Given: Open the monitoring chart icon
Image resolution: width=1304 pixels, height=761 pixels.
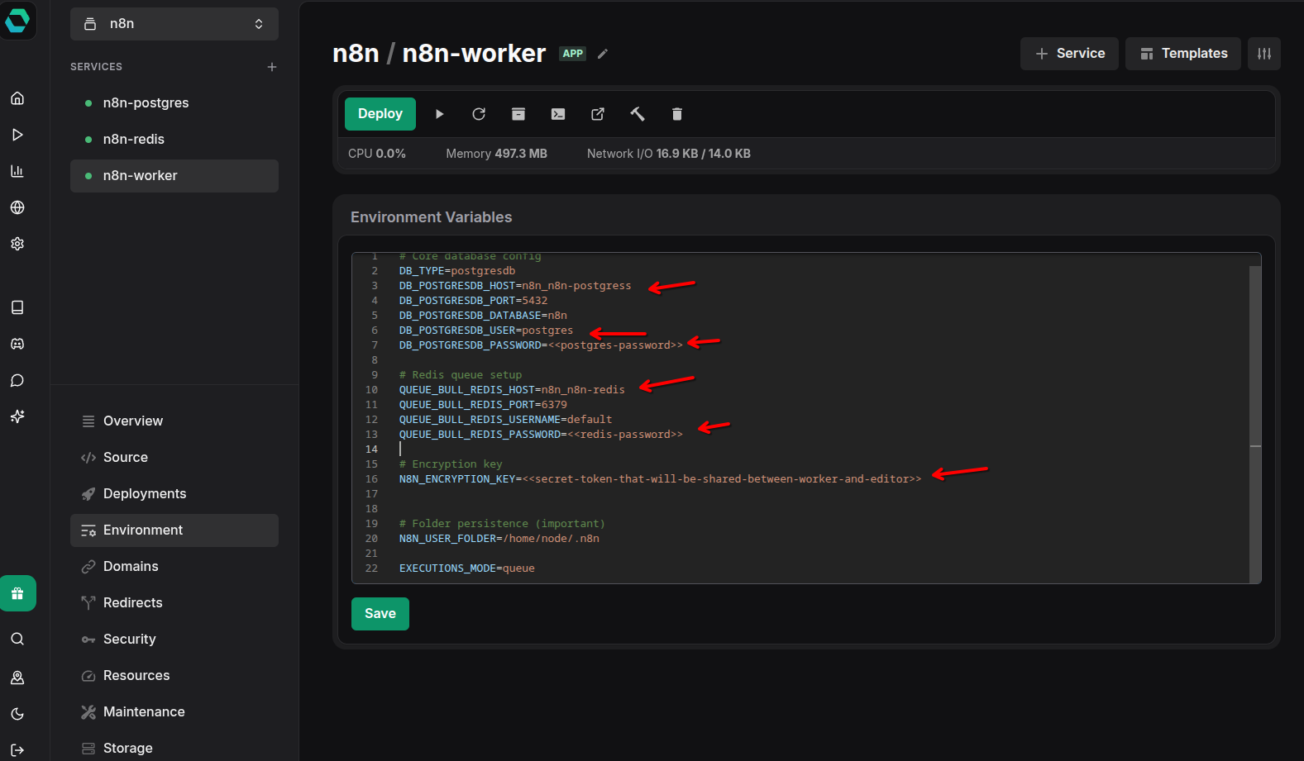Looking at the screenshot, I should coord(17,171).
